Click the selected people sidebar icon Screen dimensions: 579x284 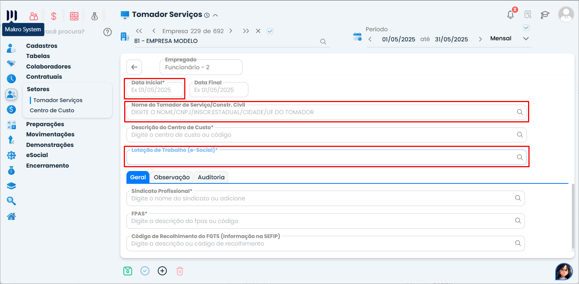pos(11,94)
